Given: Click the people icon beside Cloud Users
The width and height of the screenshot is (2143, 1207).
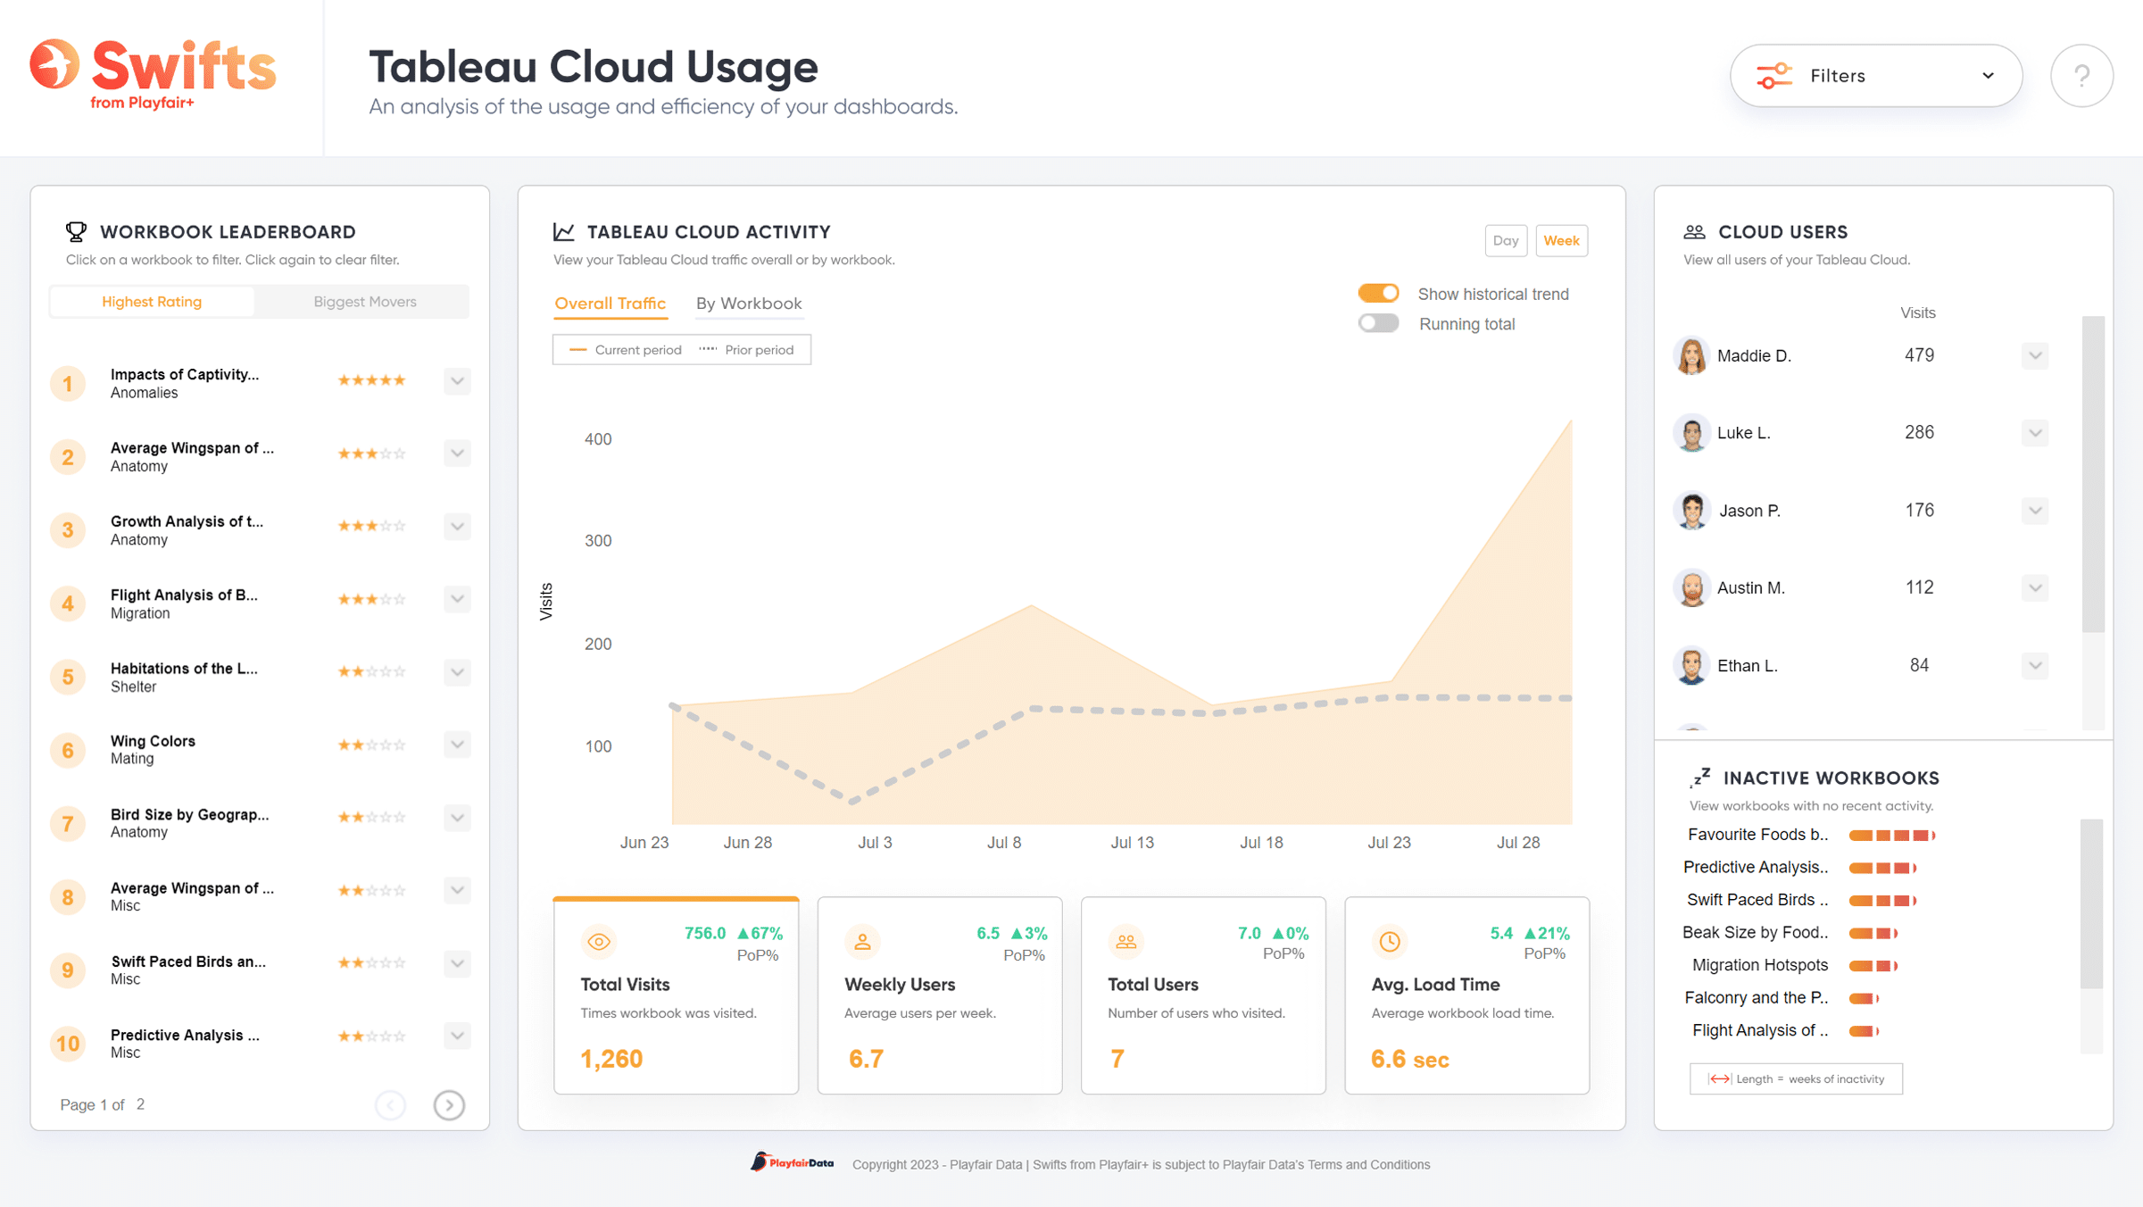Looking at the screenshot, I should pos(1694,232).
